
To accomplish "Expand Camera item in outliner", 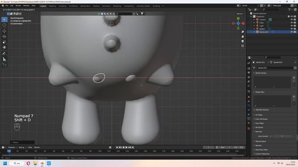I will pyautogui.click(x=254, y=19).
